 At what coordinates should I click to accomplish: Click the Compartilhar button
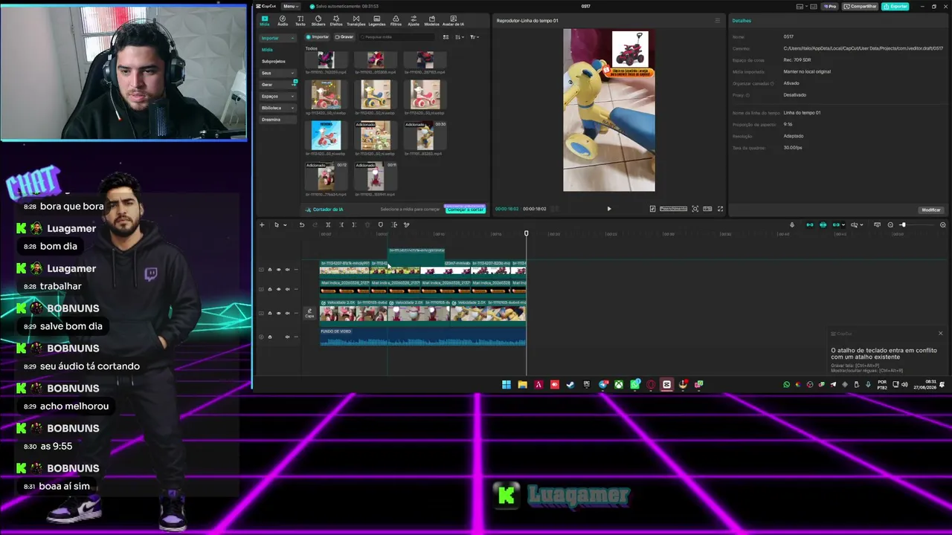coord(861,6)
